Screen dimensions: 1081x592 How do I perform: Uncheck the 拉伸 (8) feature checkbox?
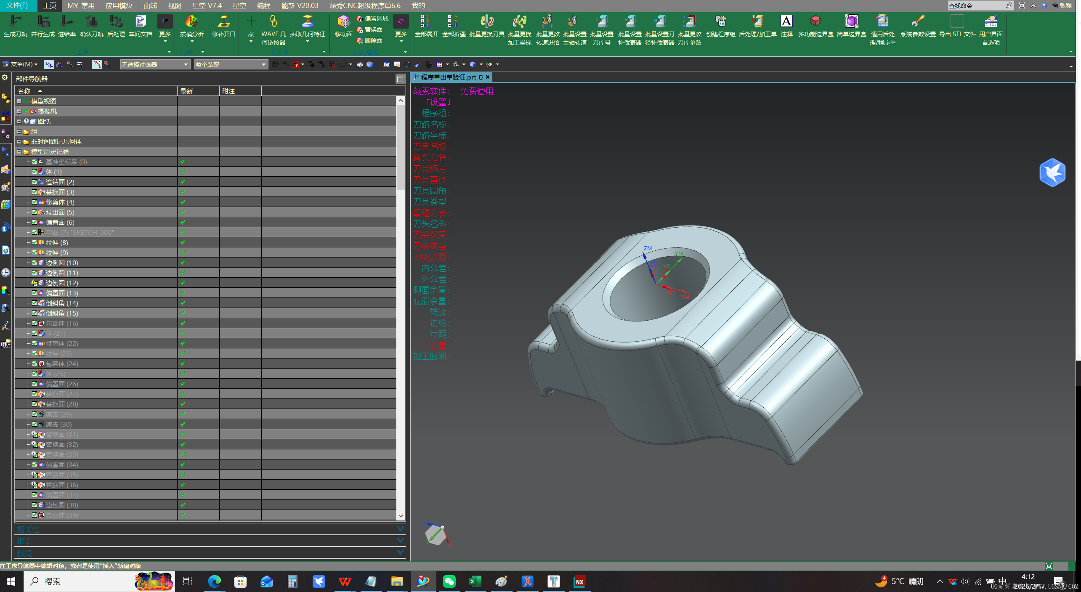click(x=35, y=242)
